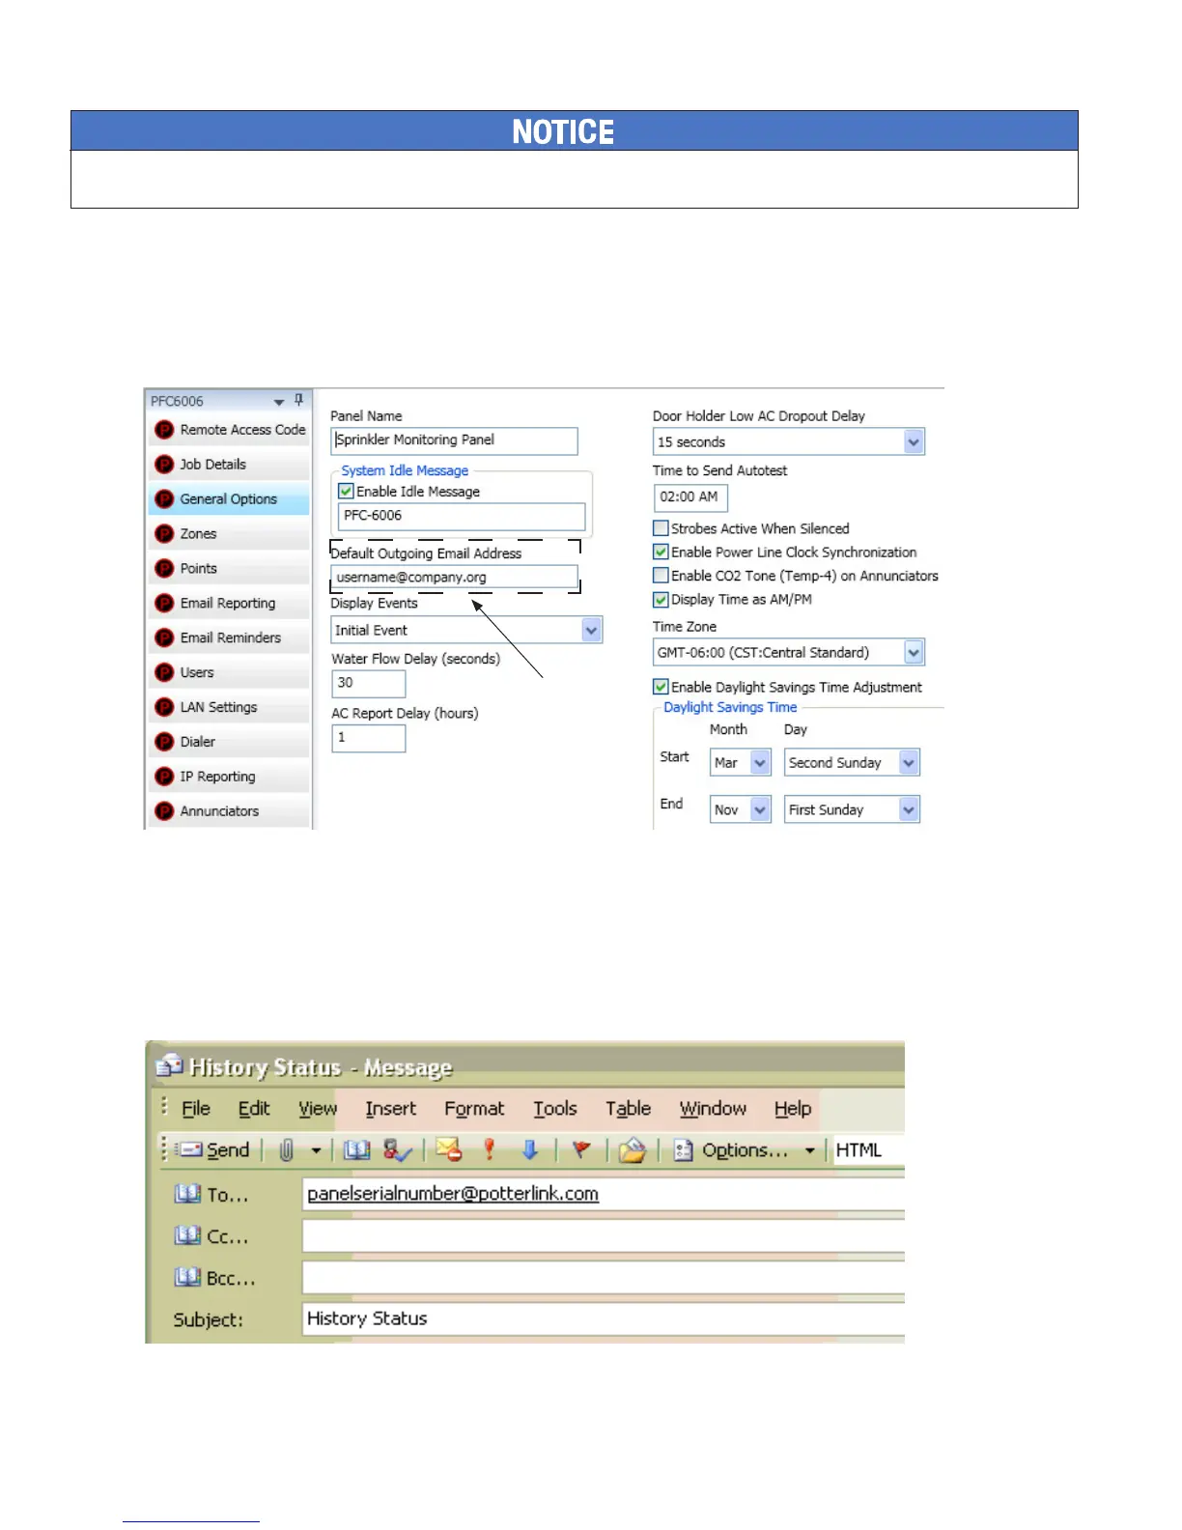
Task: Open DST End month dropdown (Nov)
Action: 760,809
